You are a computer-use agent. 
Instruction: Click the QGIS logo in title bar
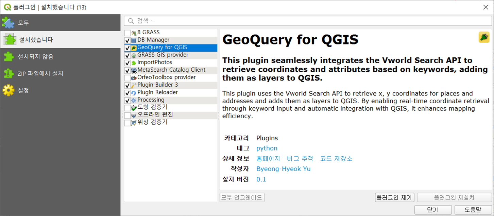coord(7,7)
